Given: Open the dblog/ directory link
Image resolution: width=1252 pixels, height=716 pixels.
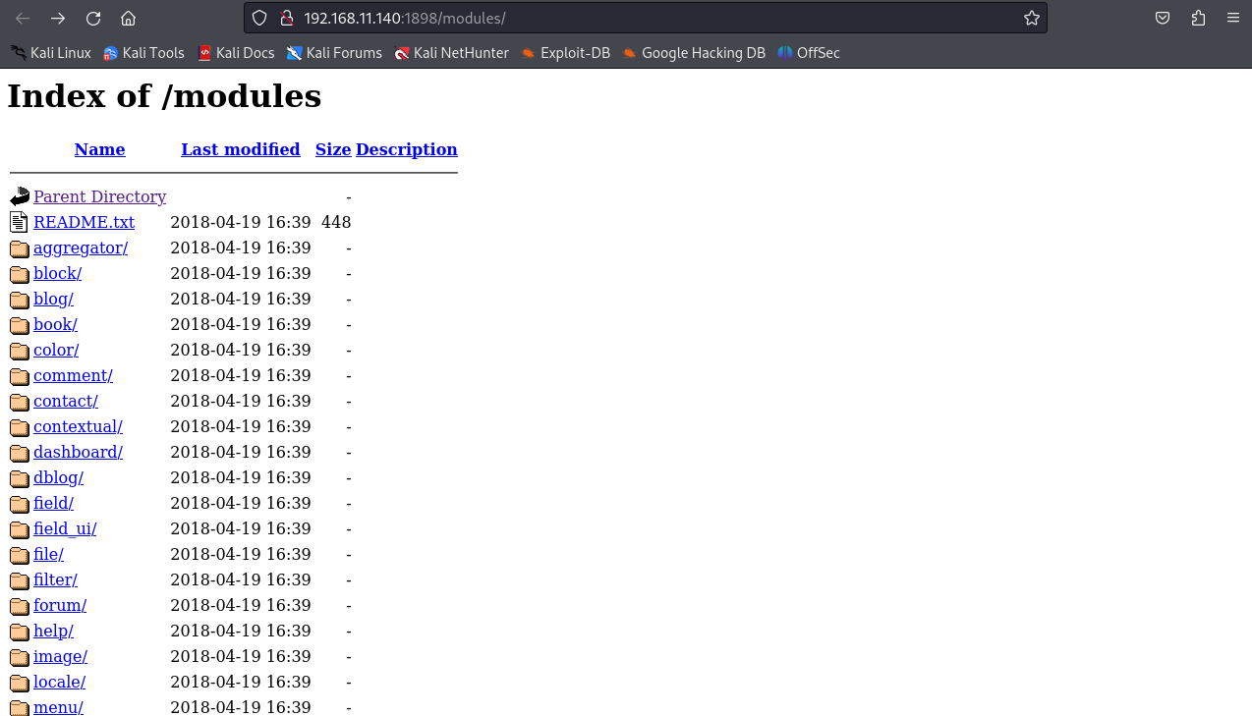Looking at the screenshot, I should click(58, 477).
